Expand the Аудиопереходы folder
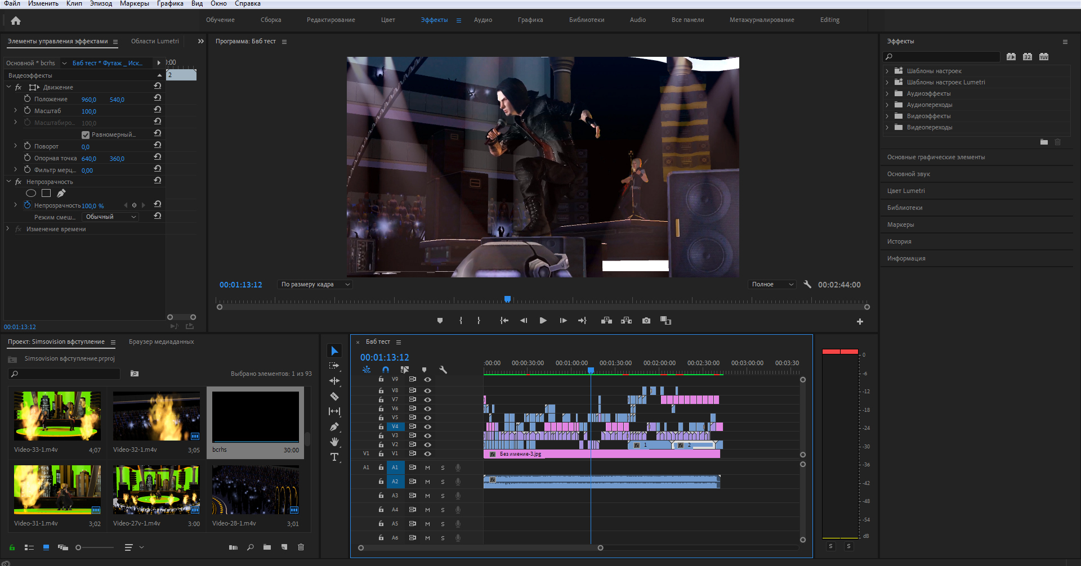Viewport: 1081px width, 566px height. 887,105
